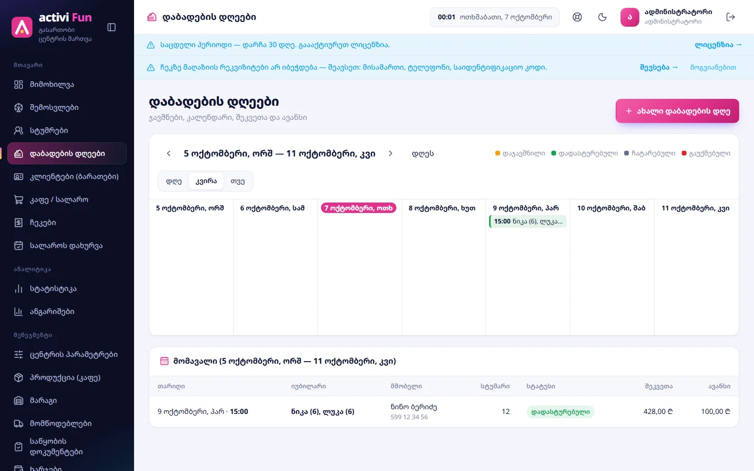Open საწყობის დოკუმენტები in sidebar

(67, 446)
